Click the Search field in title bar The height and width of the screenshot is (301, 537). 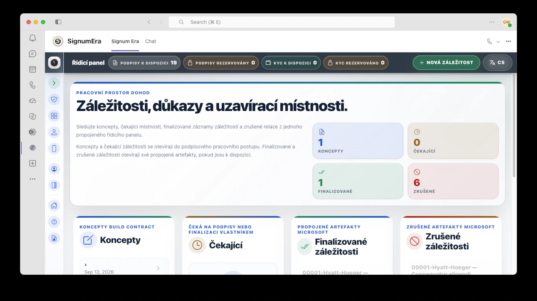point(281,22)
